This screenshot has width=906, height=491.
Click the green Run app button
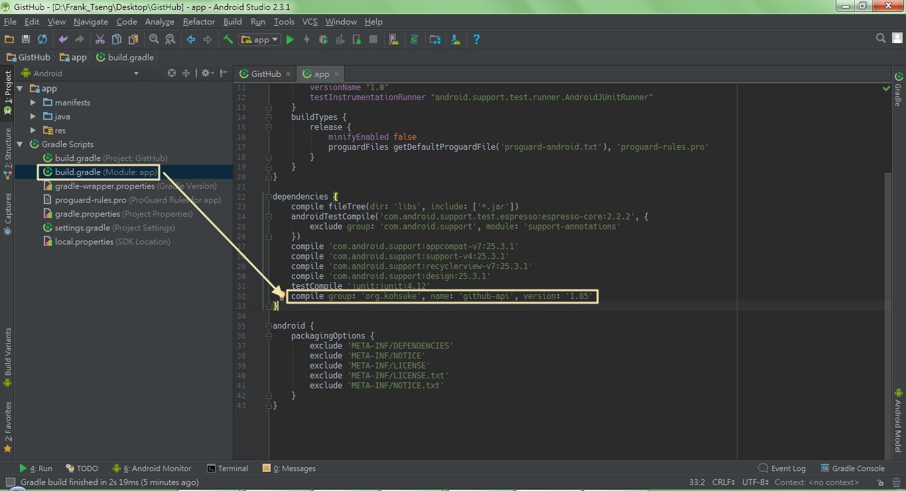tap(290, 40)
